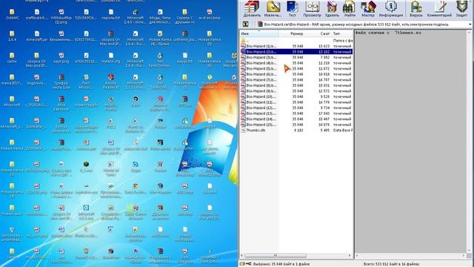The image size is (474, 267).
Task: Open 'Моды, Читы для Minecraft' desktop shortcut
Action: pyautogui.click(x=160, y=16)
